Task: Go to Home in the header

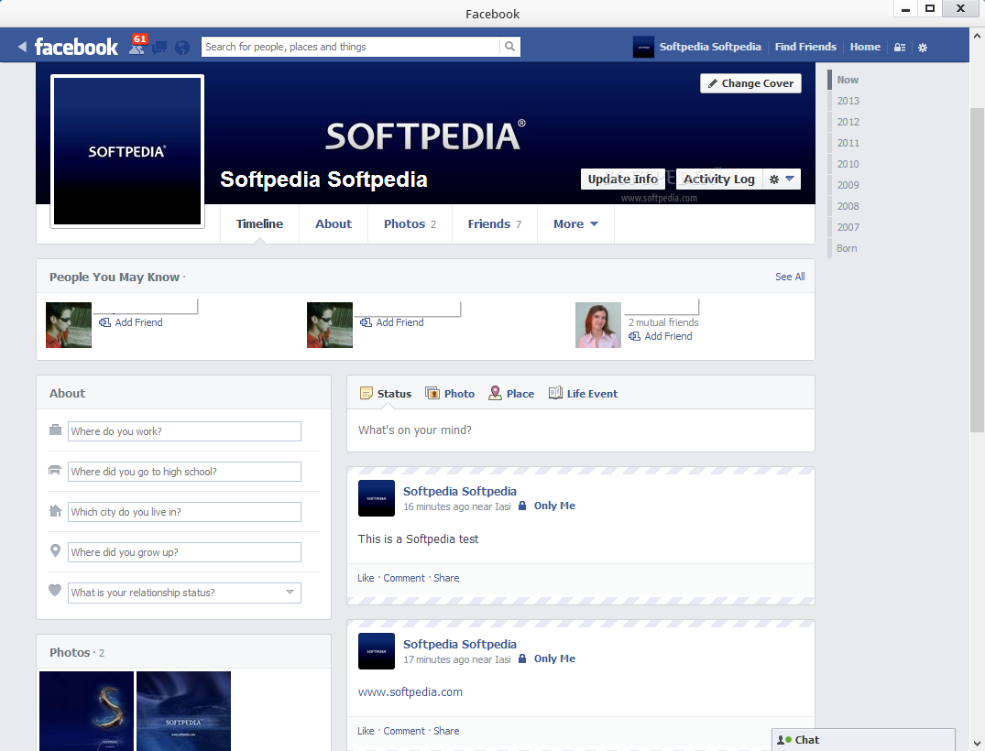Action: [x=865, y=47]
